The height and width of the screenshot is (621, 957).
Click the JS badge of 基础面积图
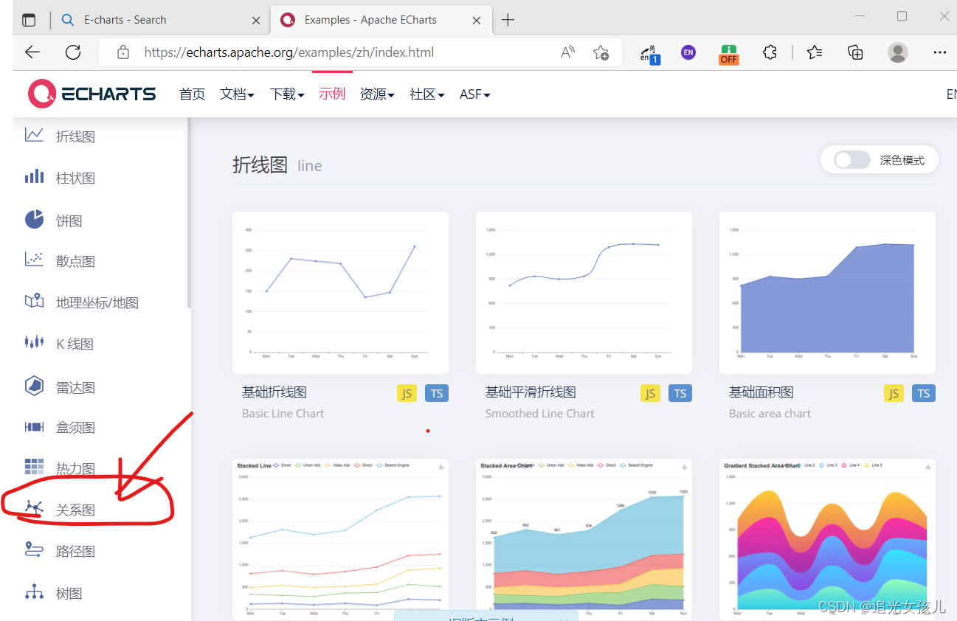(894, 393)
